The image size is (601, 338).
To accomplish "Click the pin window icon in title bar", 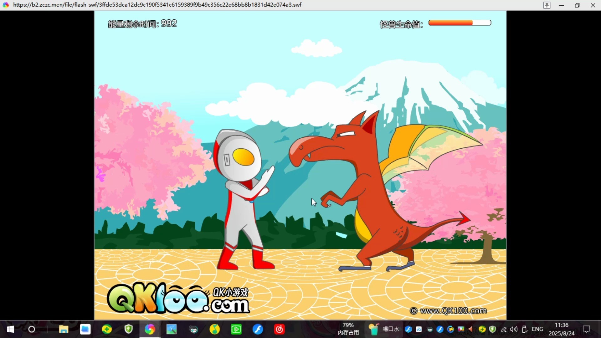I will click(x=547, y=5).
